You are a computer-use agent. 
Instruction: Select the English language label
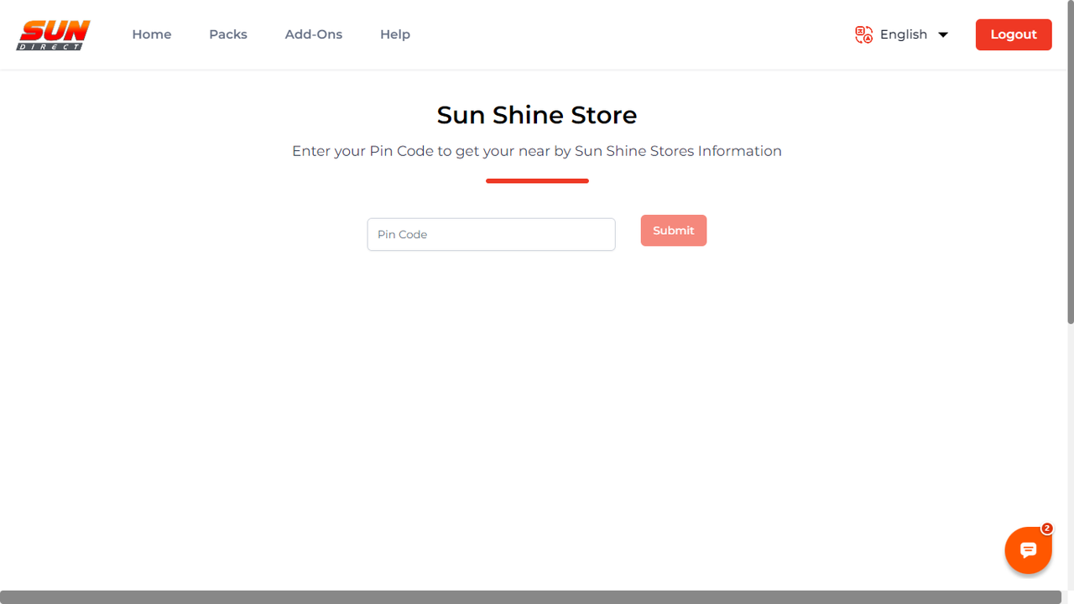click(x=904, y=34)
